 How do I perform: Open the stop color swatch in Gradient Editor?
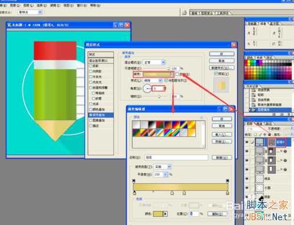coord(158,214)
